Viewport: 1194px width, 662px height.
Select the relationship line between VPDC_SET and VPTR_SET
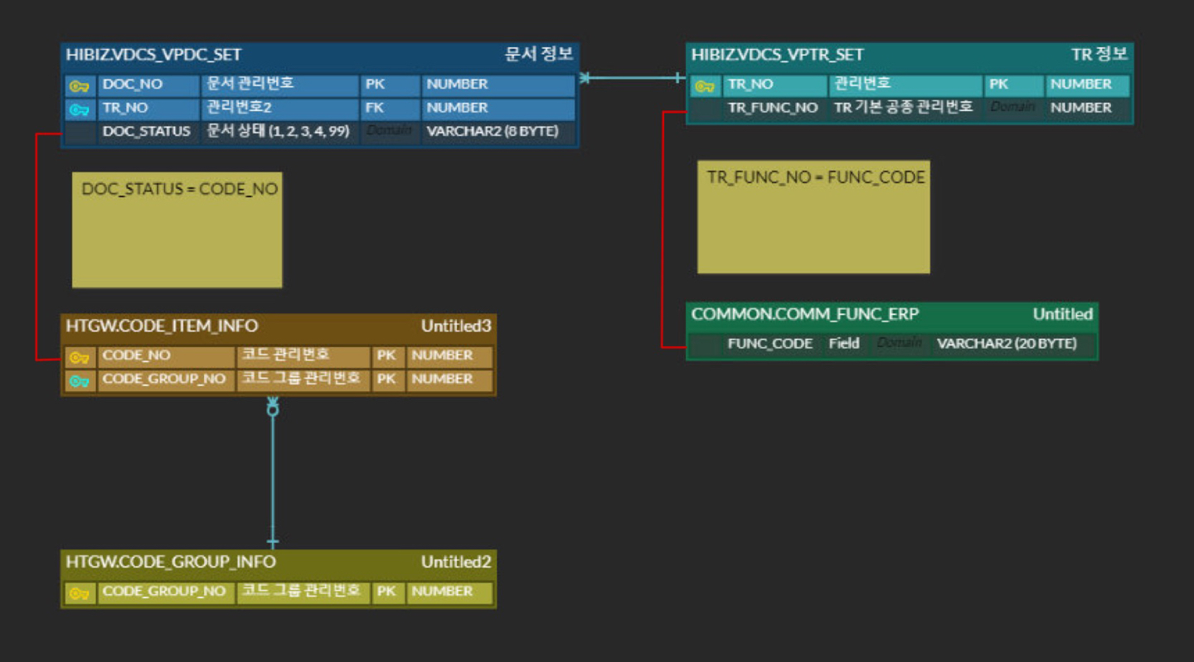click(x=633, y=79)
